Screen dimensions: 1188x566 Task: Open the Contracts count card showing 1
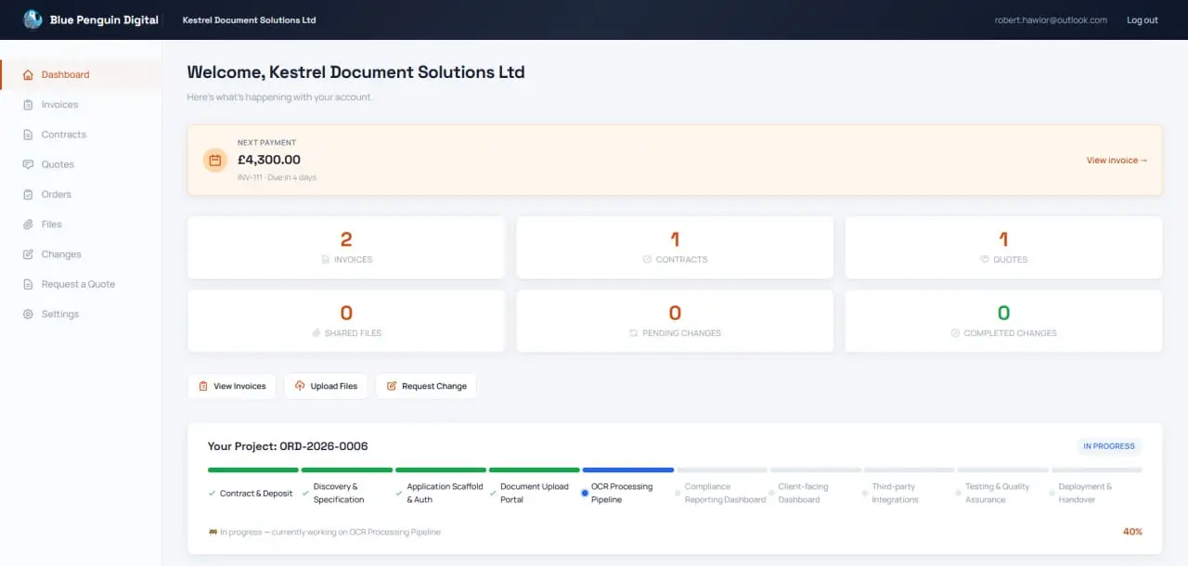675,248
